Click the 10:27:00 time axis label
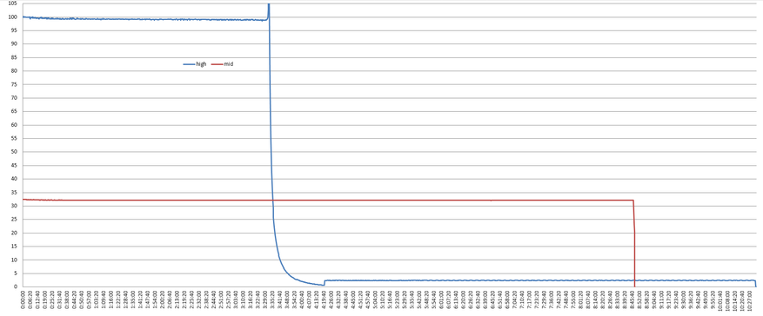The width and height of the screenshot is (763, 316). click(749, 301)
